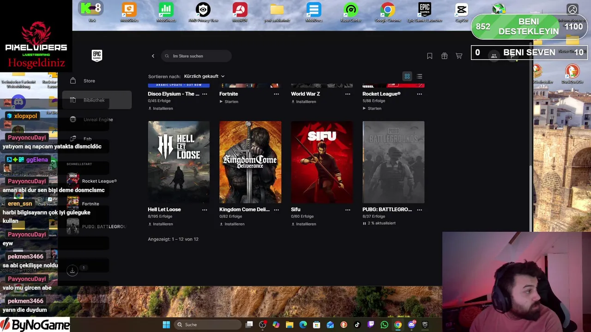Image resolution: width=591 pixels, height=332 pixels.
Task: Install Sifu via Installieren
Action: click(x=303, y=224)
